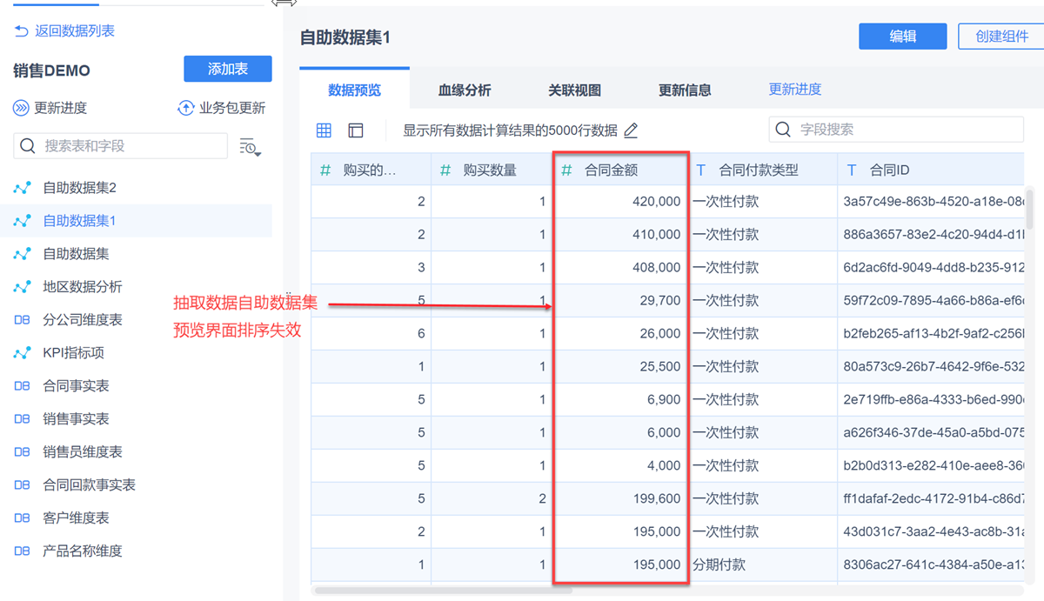Open the 血缘分析 tab
The image size is (1044, 601).
coord(465,90)
